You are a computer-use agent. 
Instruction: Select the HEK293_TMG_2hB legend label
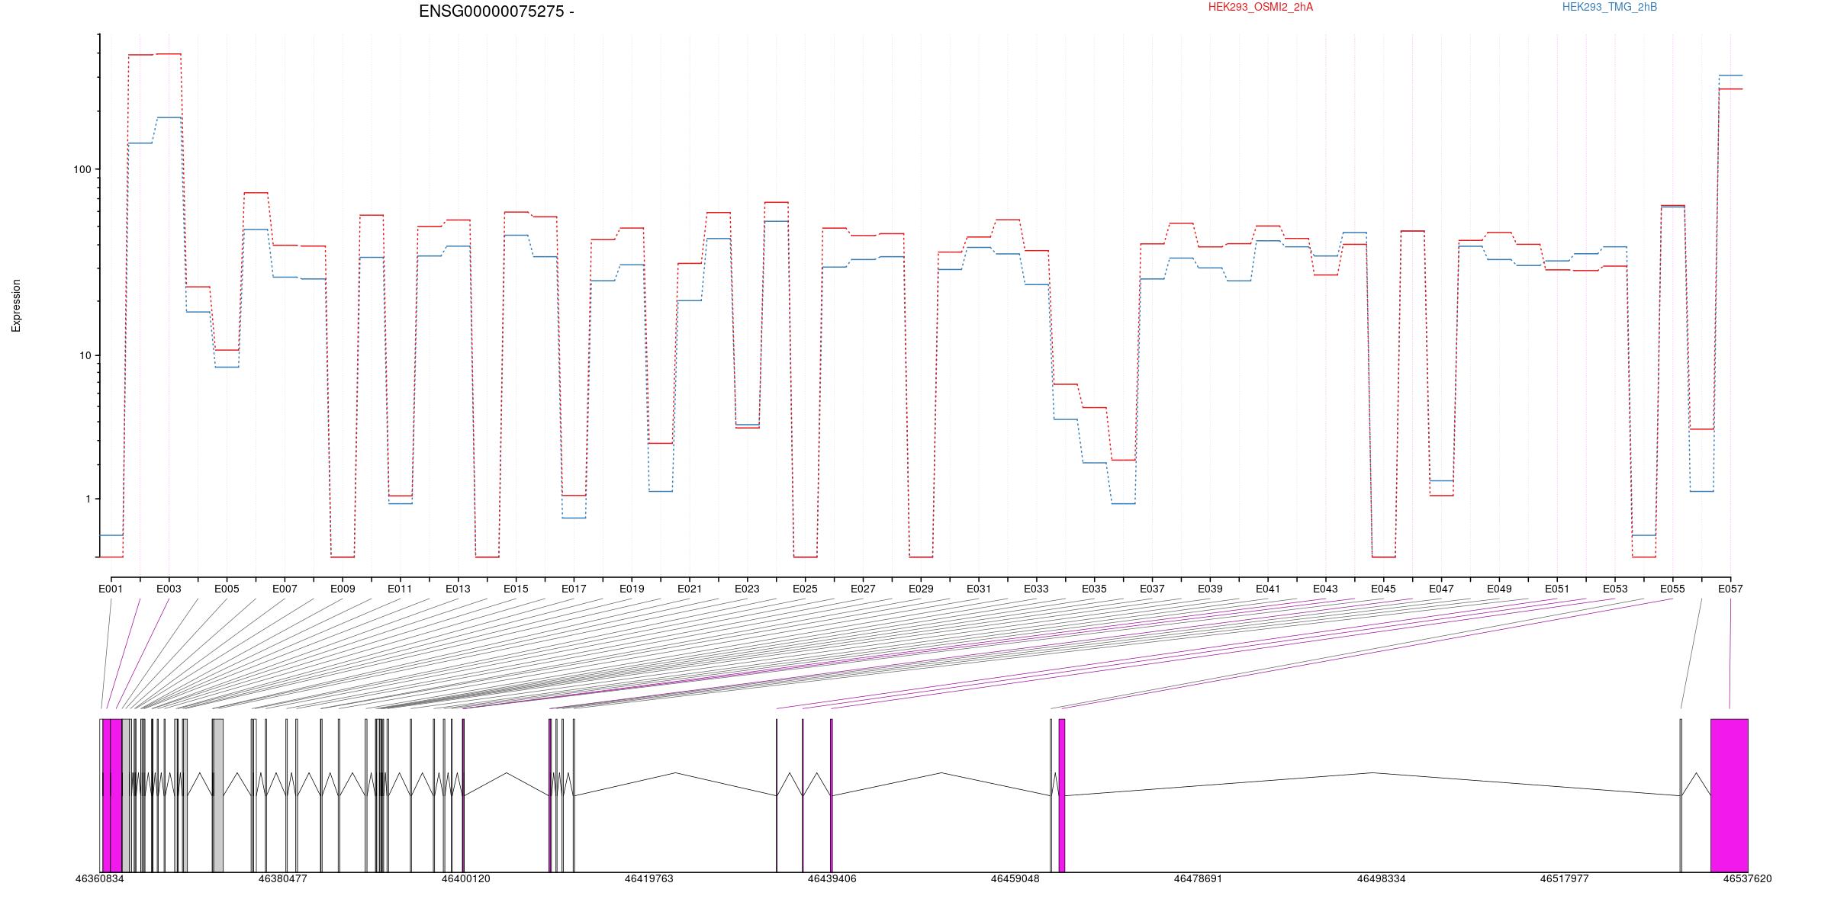[x=1610, y=7]
